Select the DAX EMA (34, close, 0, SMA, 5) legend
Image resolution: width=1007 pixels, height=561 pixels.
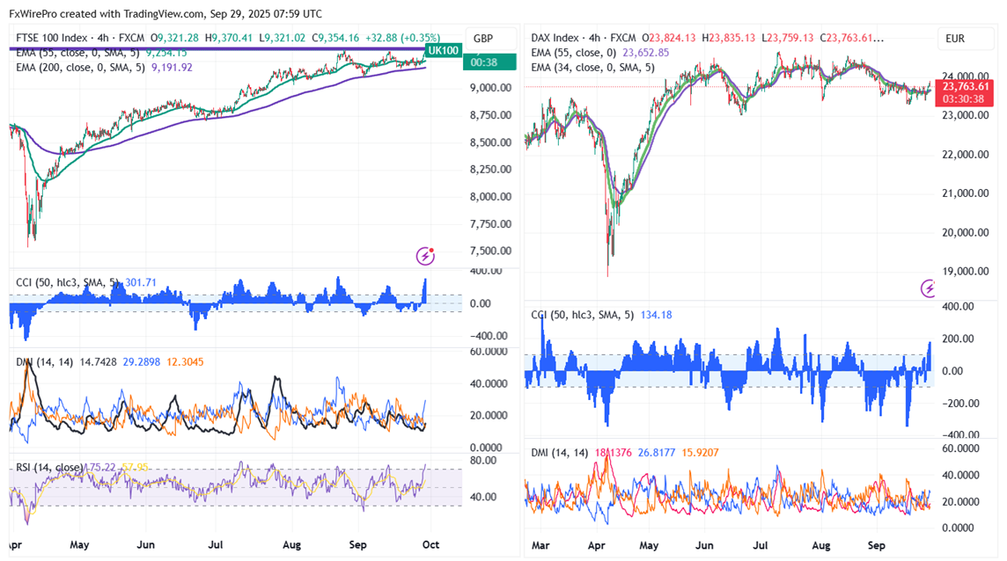click(x=592, y=68)
